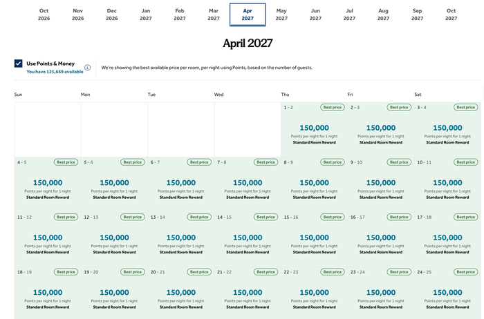Switch to the Dec 2026 month tab
The height and width of the screenshot is (319, 484).
click(x=112, y=14)
